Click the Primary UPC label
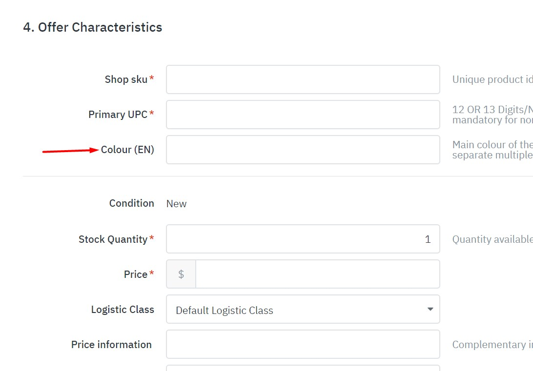 click(x=118, y=115)
